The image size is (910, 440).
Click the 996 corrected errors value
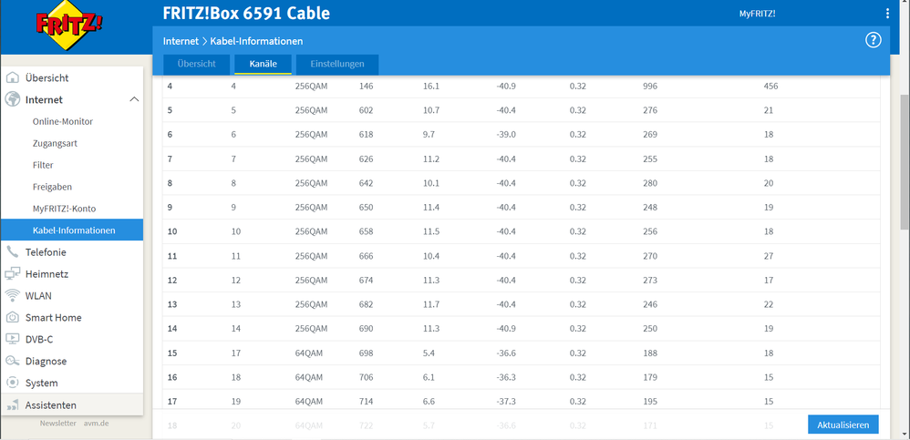click(650, 87)
